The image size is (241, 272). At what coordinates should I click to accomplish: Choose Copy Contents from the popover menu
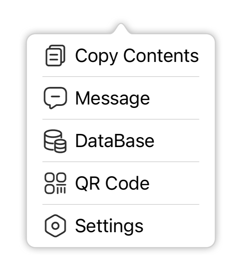click(x=121, y=55)
